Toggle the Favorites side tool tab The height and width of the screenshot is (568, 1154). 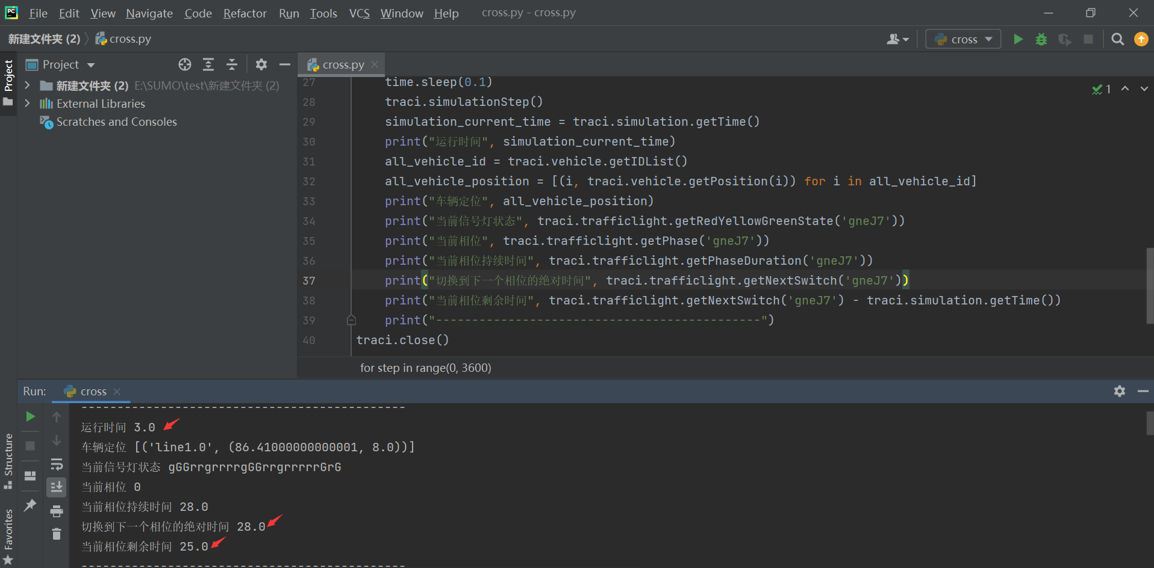pyautogui.click(x=8, y=537)
